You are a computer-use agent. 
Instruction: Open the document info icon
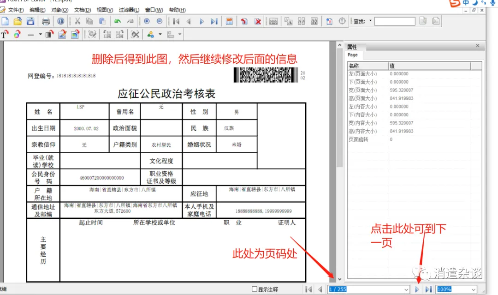[61, 21]
